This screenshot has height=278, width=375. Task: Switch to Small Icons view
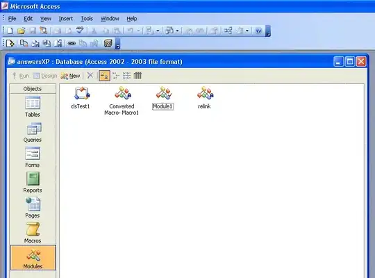point(116,76)
